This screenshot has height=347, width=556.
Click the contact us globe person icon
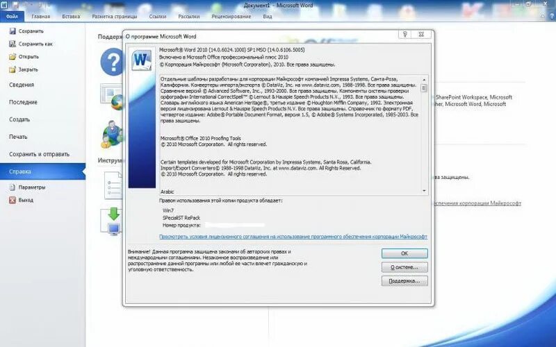point(112,135)
